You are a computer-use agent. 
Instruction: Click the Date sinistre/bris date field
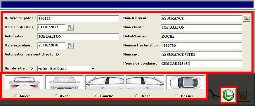[x=51, y=27]
